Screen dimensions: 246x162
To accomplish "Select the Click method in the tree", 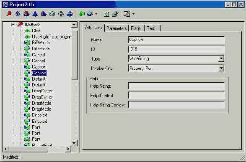I will click(x=36, y=30).
